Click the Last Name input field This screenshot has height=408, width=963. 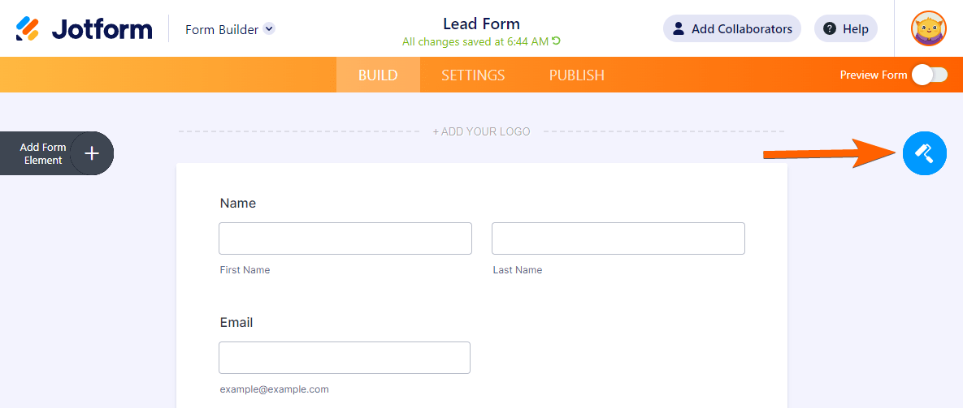(618, 238)
